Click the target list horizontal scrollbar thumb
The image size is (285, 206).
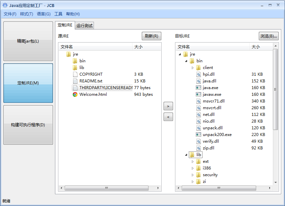click(219, 188)
